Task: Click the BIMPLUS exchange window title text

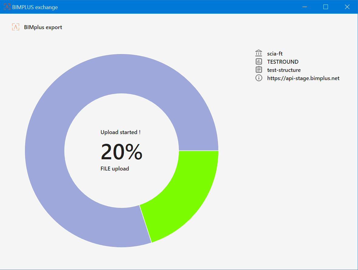Action: 35,7
